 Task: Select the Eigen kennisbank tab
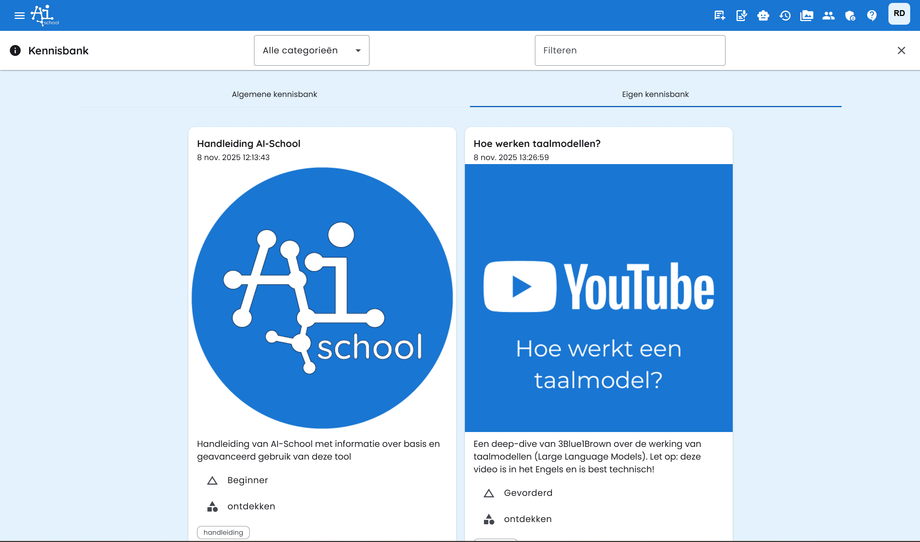coord(655,94)
